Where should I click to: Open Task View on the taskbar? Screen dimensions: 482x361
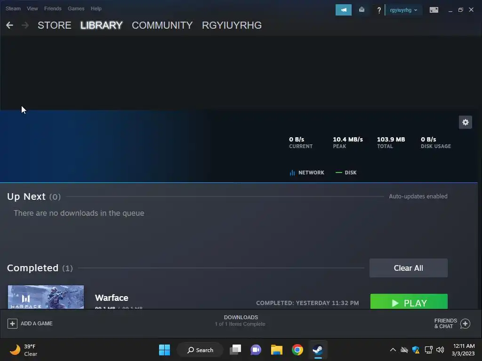pyautogui.click(x=235, y=350)
